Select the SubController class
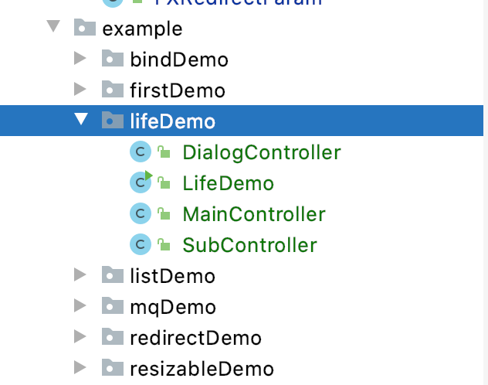The image size is (488, 385). [249, 245]
